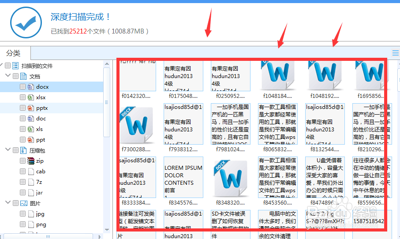This screenshot has width=400, height=239.
Task: Select the zip tree row label
Action: [40, 161]
